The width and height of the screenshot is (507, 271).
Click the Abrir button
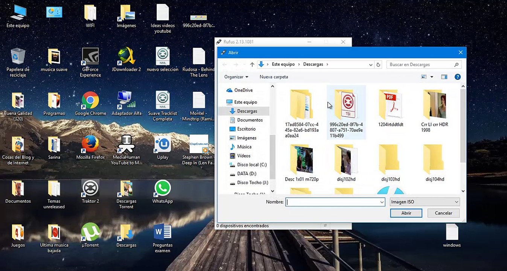tap(406, 213)
